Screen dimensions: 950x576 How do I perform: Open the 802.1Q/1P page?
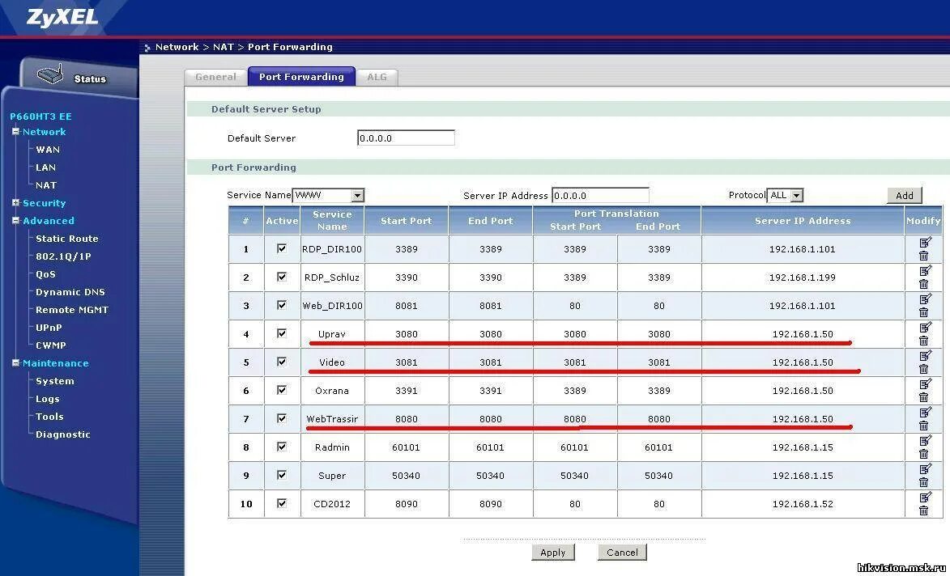63,256
